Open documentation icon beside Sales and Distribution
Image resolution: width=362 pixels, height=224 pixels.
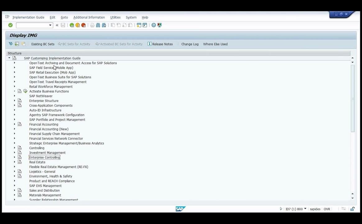point(20,190)
